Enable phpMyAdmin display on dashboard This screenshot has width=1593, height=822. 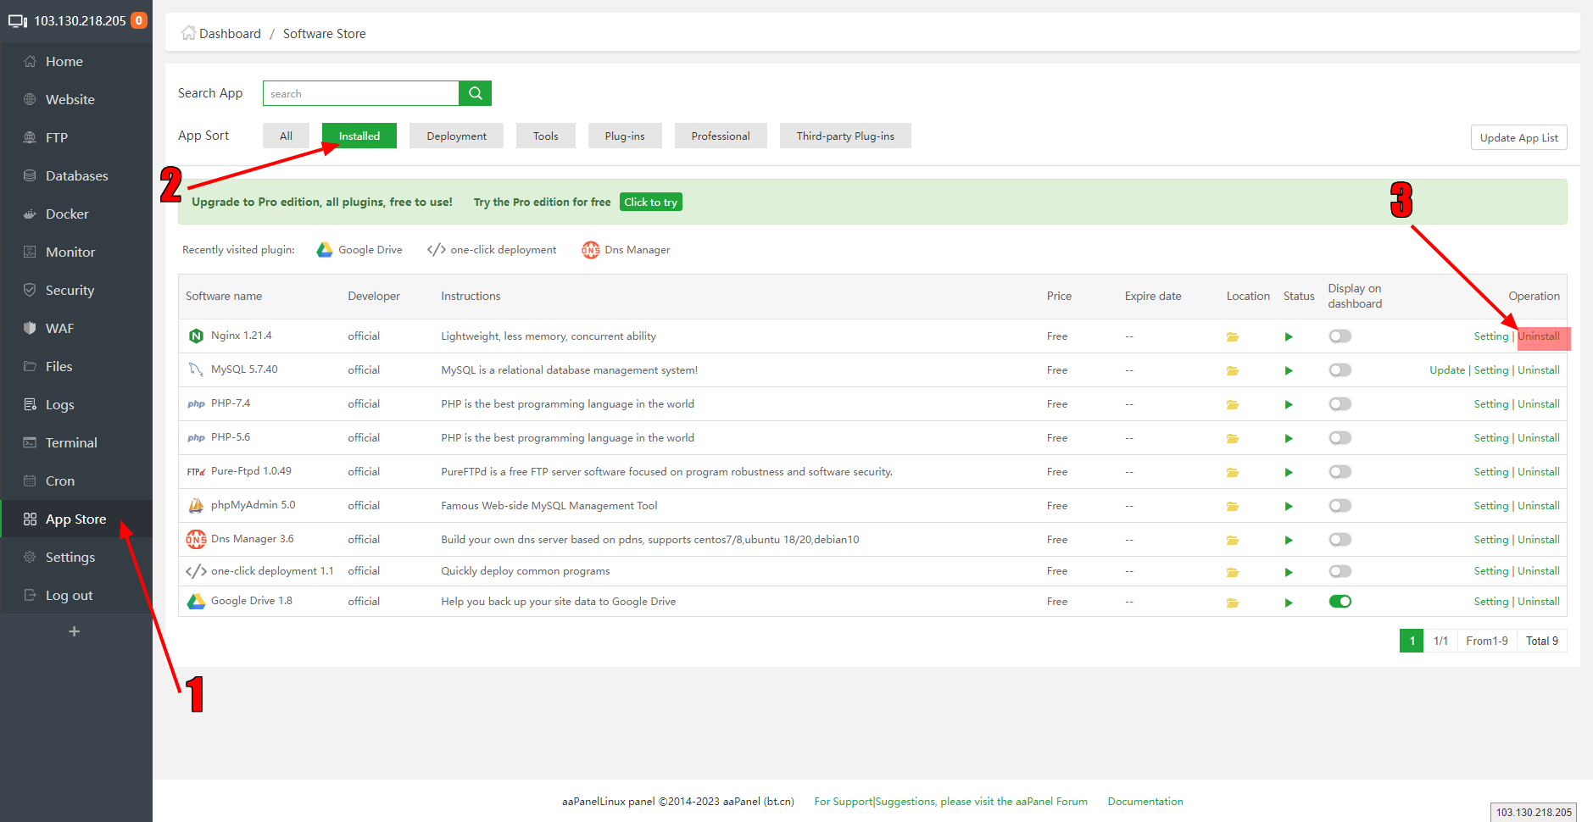(1340, 506)
